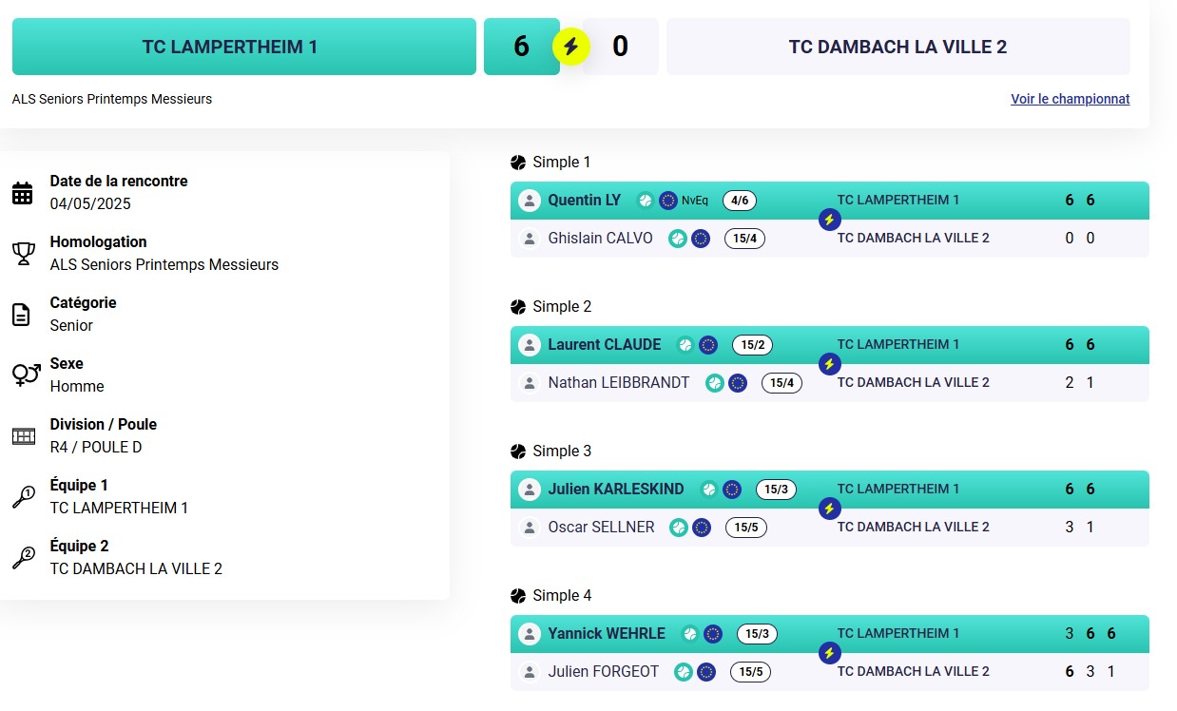Click the calendar icon for match date
Image resolution: width=1177 pixels, height=711 pixels.
coord(23,194)
